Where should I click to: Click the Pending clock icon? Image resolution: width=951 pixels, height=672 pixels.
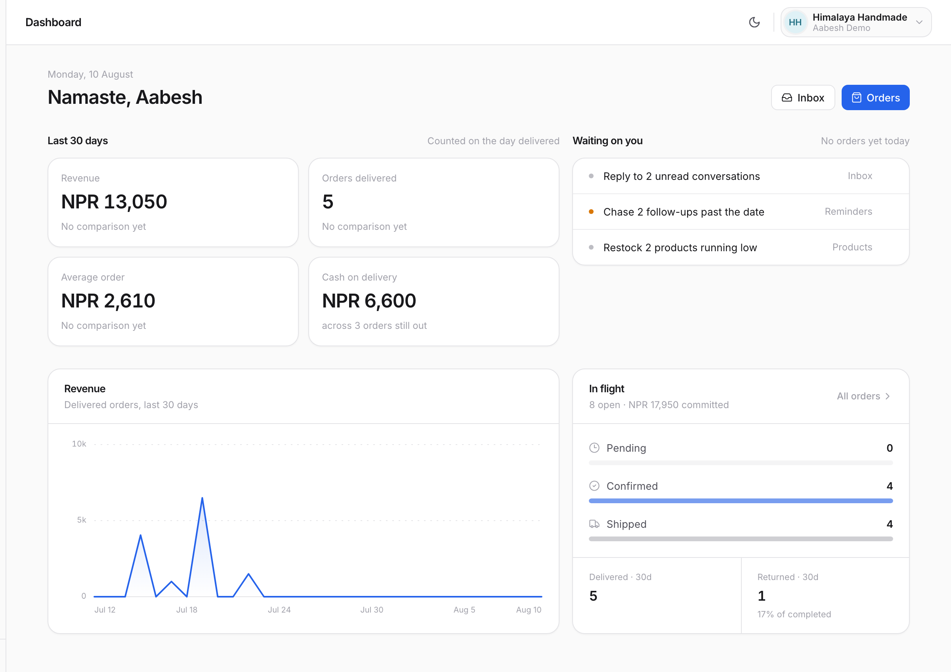pyautogui.click(x=594, y=448)
